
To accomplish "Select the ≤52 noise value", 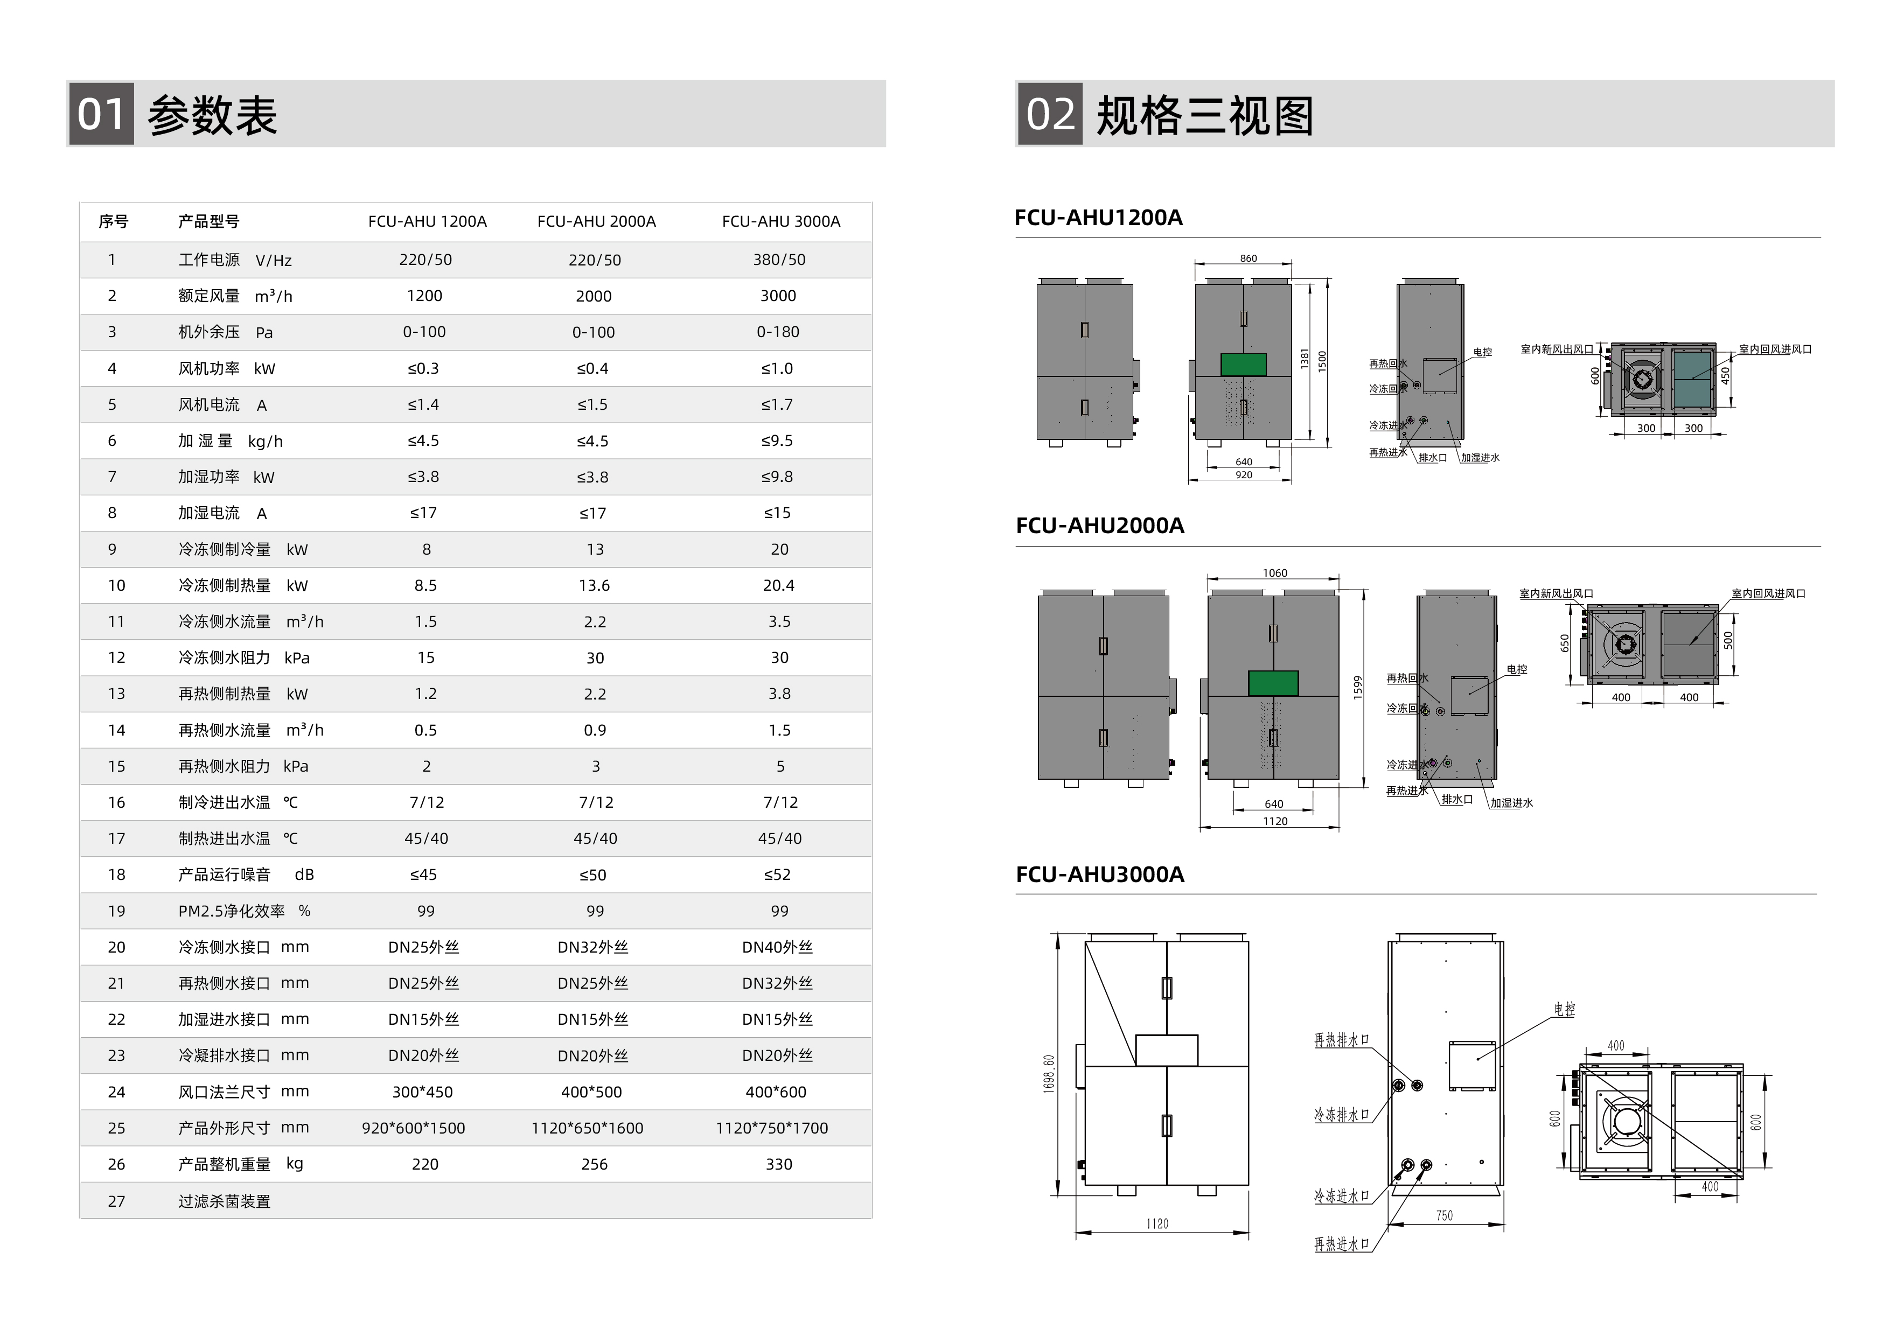I will click(777, 875).
